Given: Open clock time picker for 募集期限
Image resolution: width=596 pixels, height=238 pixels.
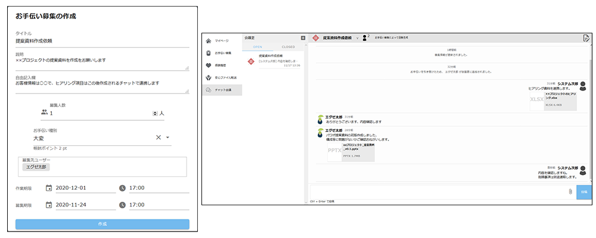Looking at the screenshot, I should click(123, 205).
